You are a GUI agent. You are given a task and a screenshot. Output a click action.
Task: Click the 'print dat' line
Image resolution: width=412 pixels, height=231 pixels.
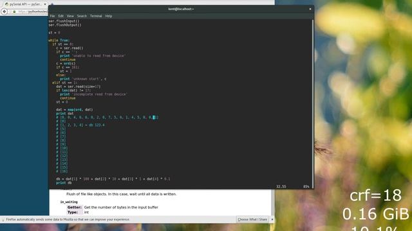(x=64, y=114)
